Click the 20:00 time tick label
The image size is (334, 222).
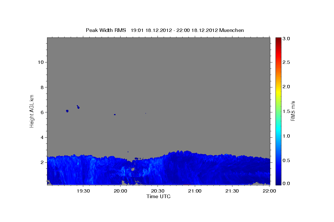[121, 191]
